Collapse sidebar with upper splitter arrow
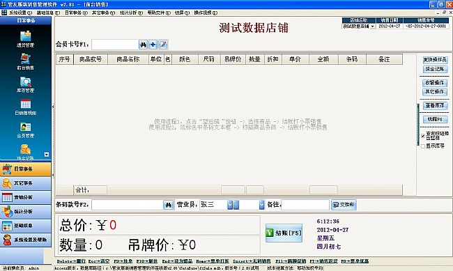This screenshot has height=271, width=453. point(53,107)
